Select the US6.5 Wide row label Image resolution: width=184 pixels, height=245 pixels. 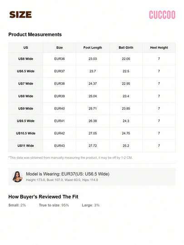tap(25, 71)
